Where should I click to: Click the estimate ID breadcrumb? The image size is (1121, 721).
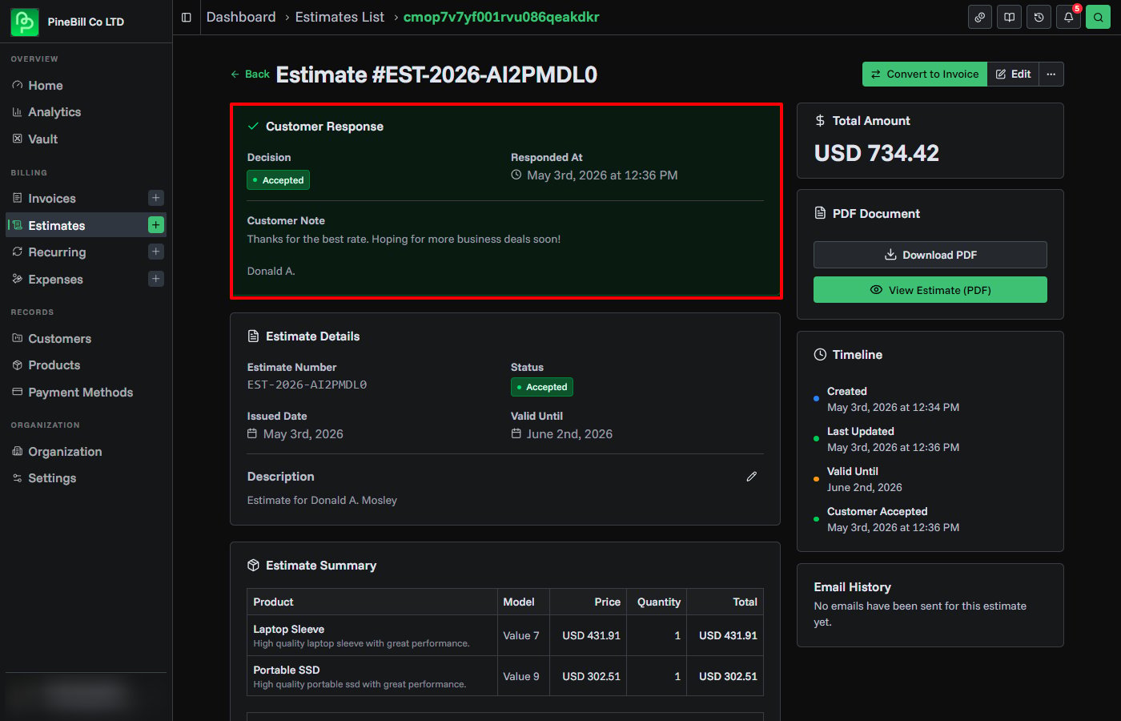501,17
